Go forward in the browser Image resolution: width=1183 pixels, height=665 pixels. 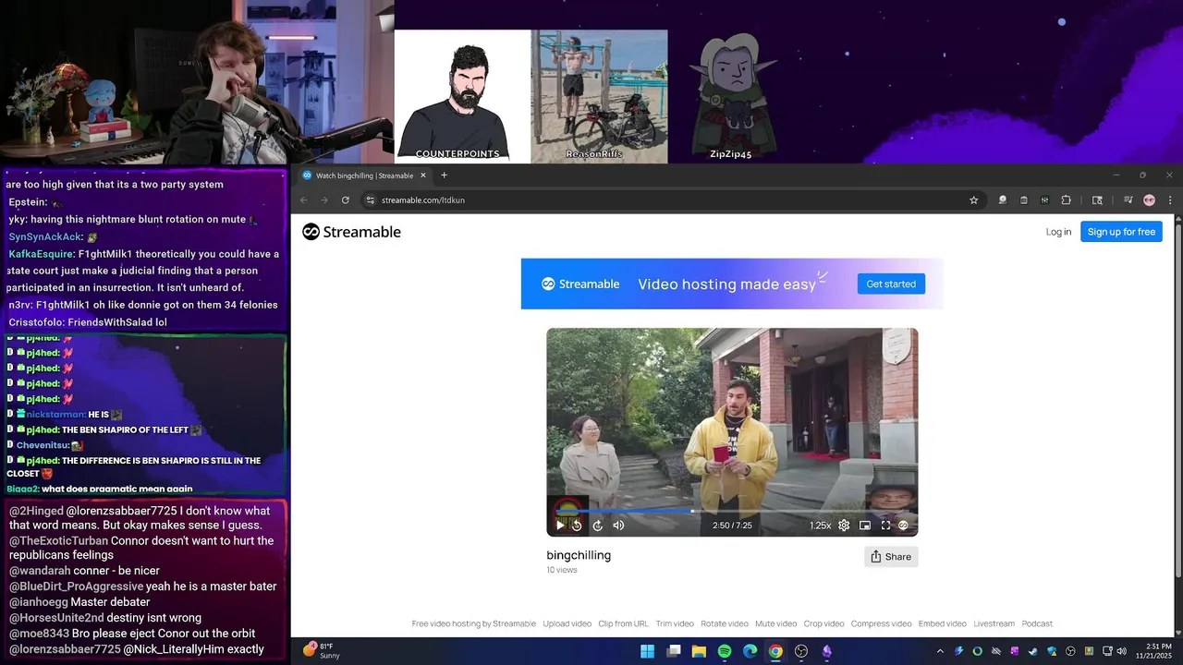324,200
